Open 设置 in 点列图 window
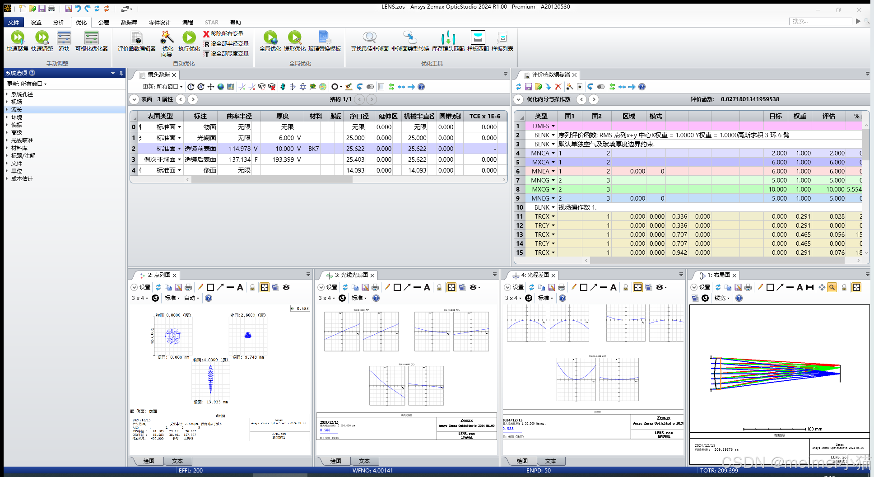 pyautogui.click(x=141, y=287)
